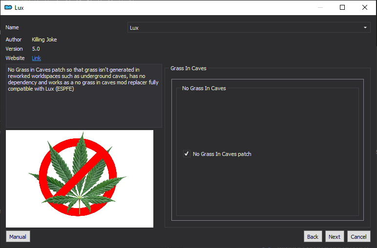
Task: Click the Lux app icon in title bar
Action: click(x=8, y=8)
